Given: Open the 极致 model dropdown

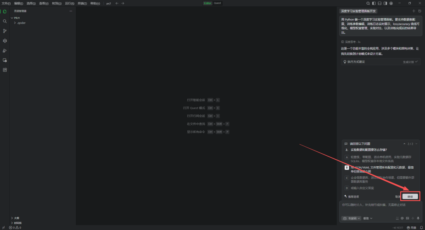Looking at the screenshot, I should point(368,218).
